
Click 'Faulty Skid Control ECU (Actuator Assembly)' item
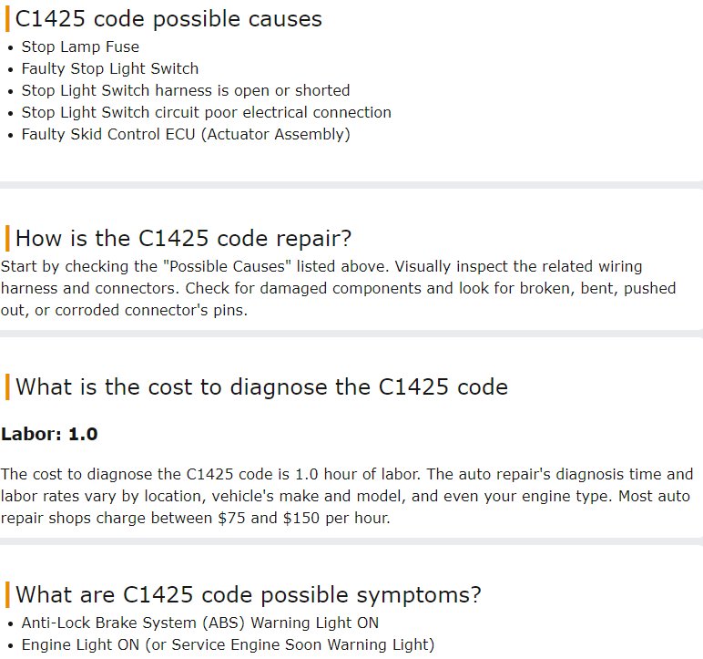[x=186, y=134]
